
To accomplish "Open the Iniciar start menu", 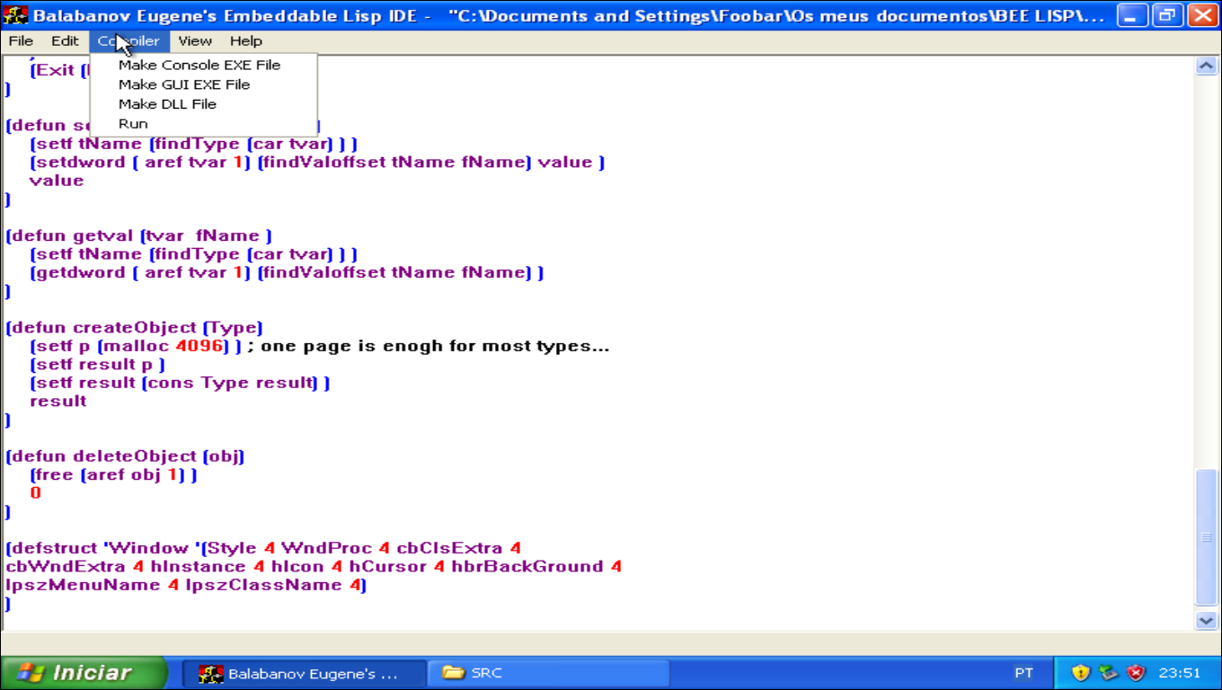I will [x=84, y=673].
